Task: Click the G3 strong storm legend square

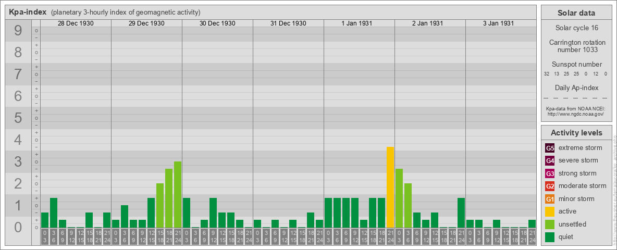Action: pos(550,173)
